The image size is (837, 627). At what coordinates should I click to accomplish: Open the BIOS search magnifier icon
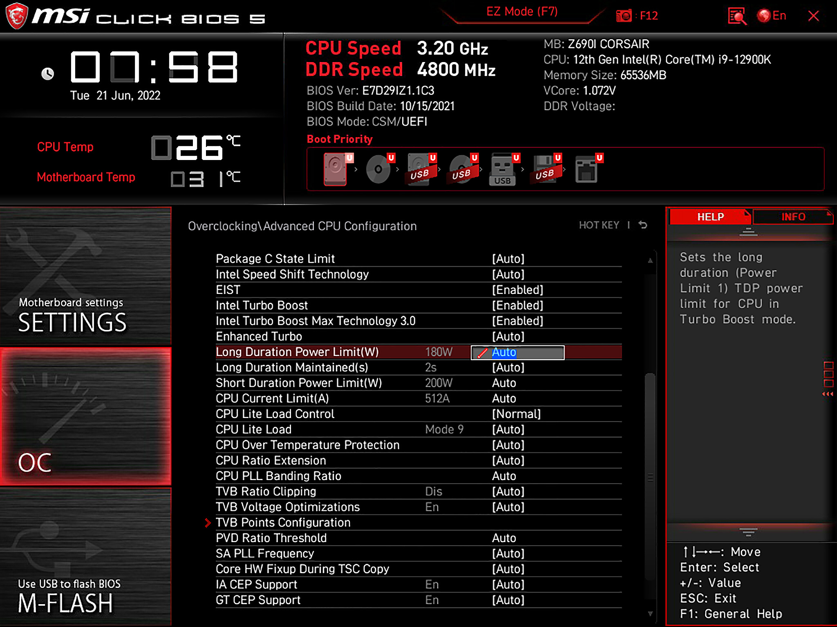(737, 16)
